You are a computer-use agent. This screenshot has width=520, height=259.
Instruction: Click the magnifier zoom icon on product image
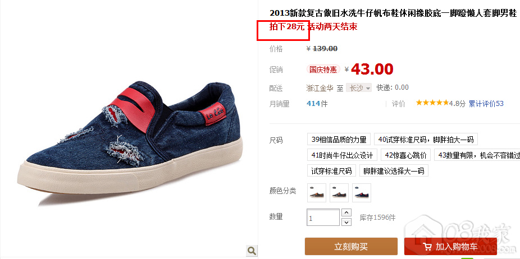pyautogui.click(x=252, y=250)
